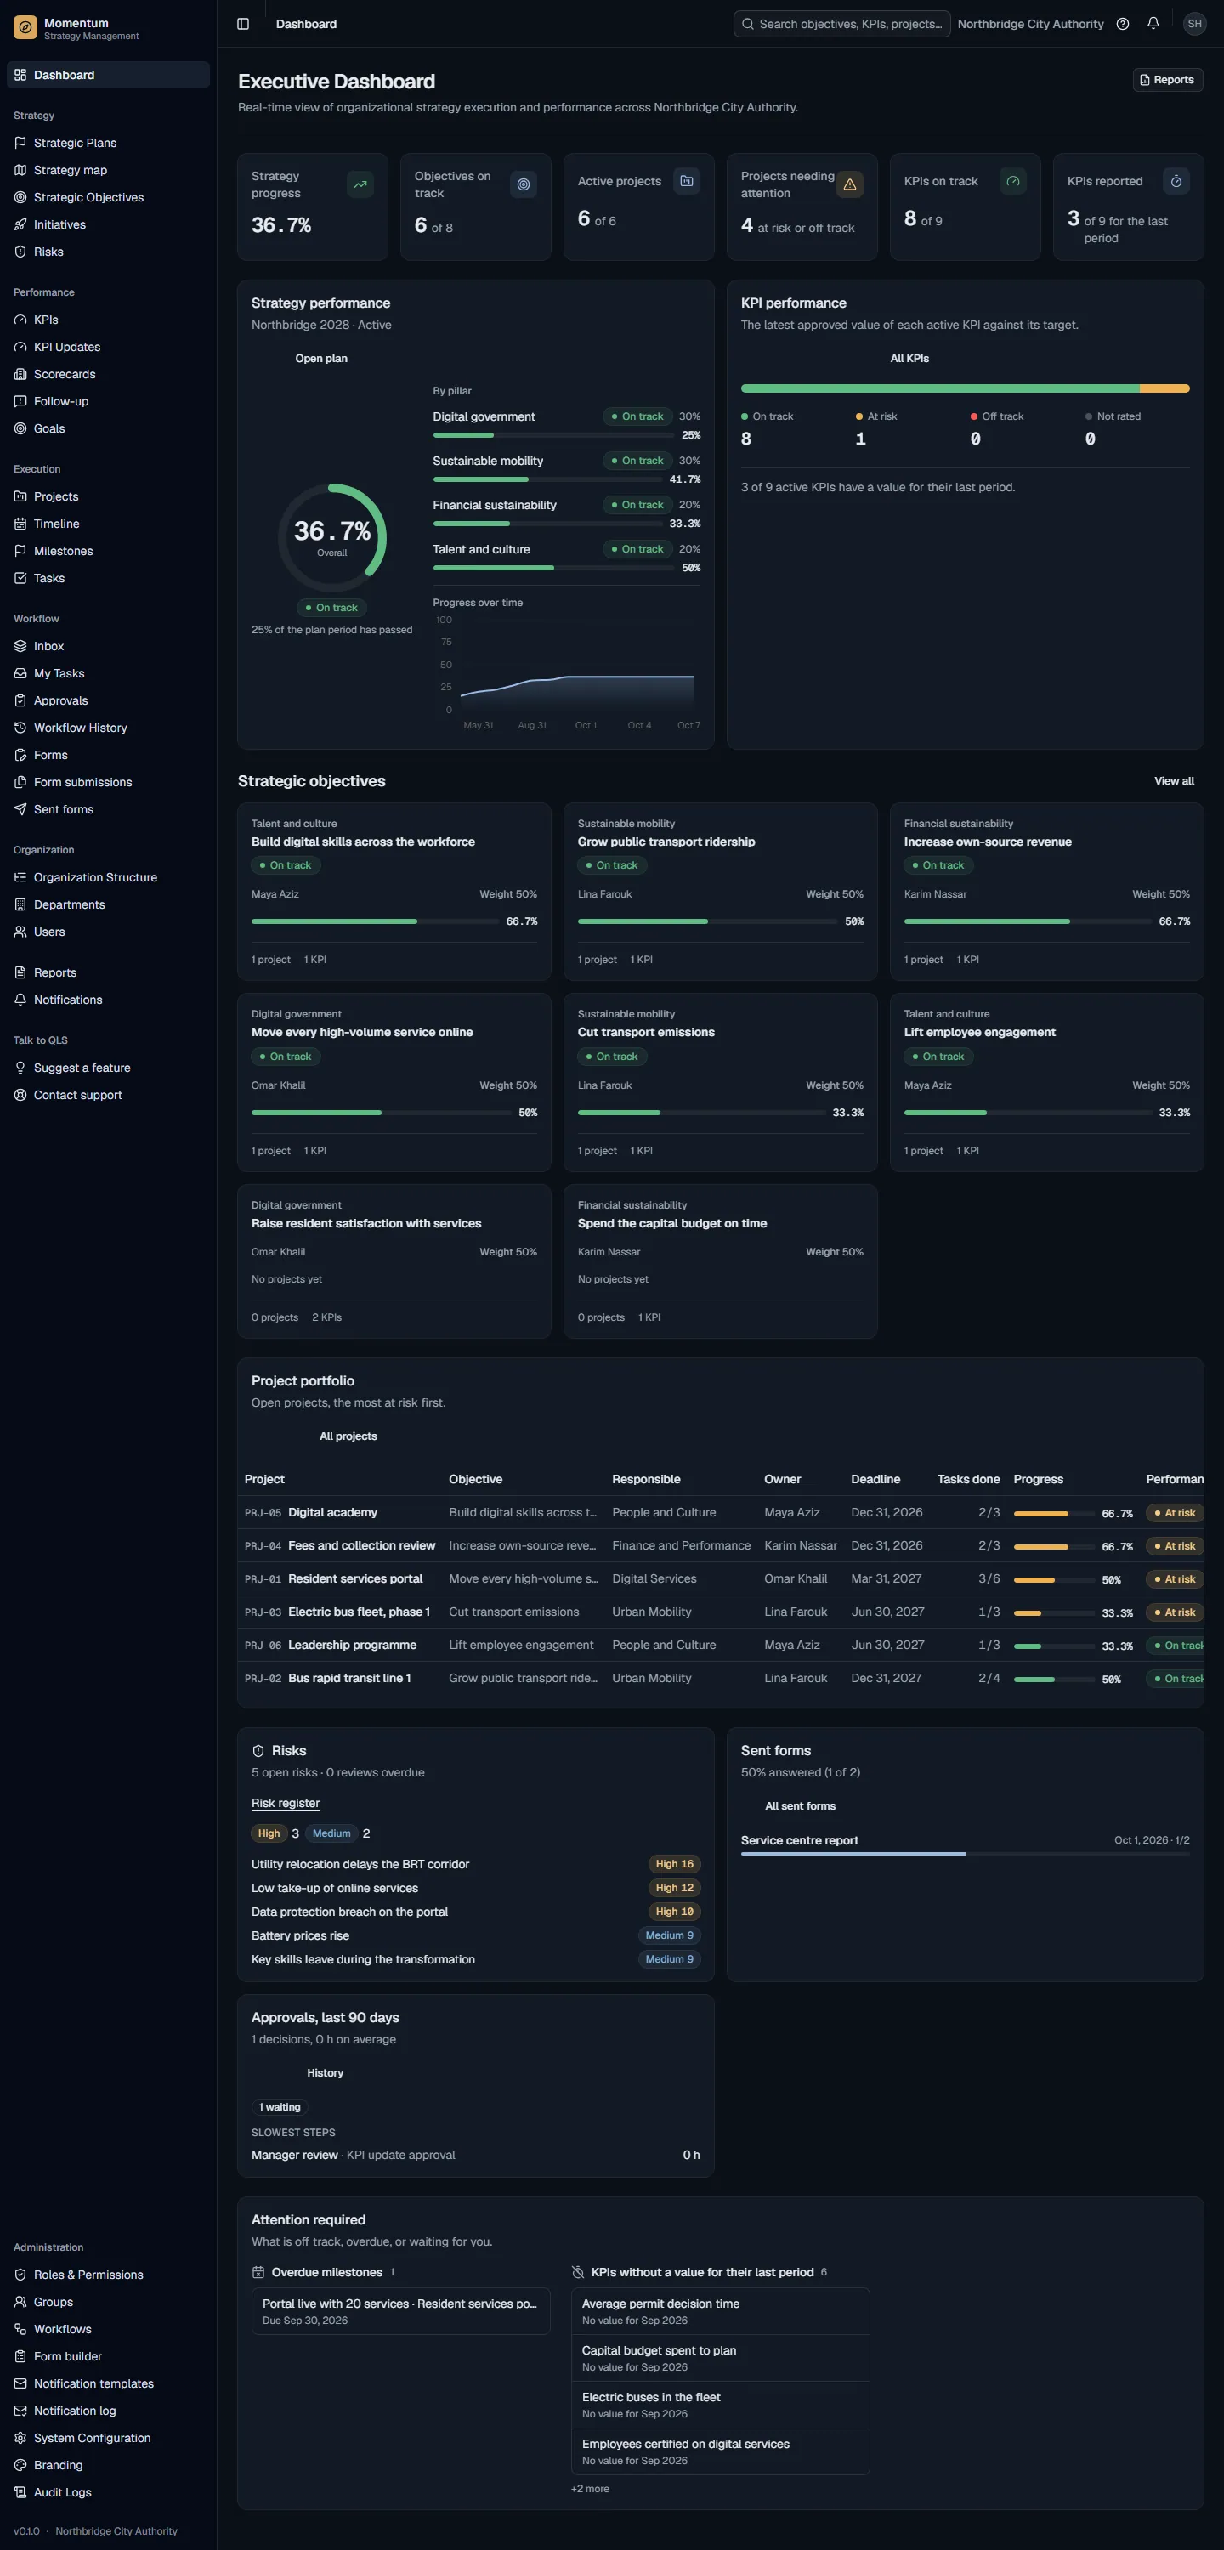Open Grow public transport ridership objective card
Screen dimensions: 1224x2550
pyautogui.click(x=721, y=891)
